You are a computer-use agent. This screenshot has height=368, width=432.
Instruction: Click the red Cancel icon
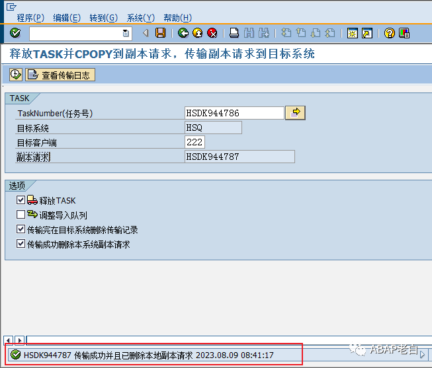pyautogui.click(x=212, y=33)
